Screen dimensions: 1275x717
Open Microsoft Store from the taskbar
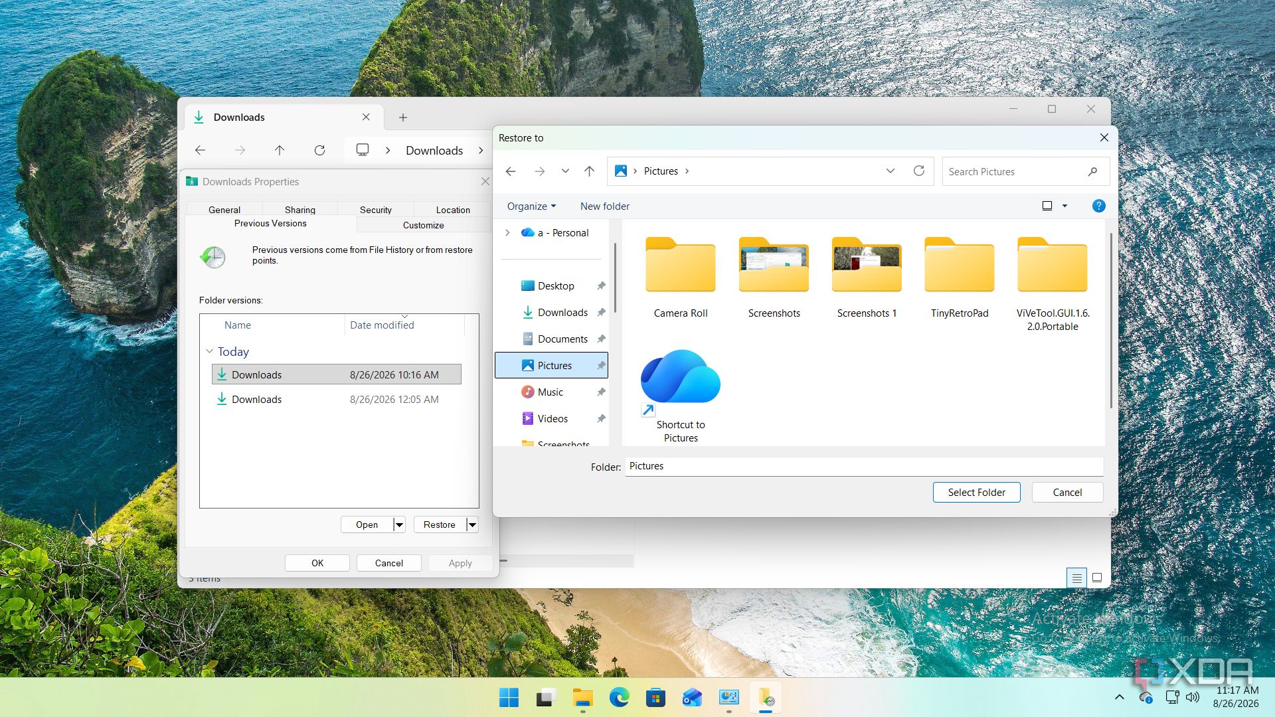pyautogui.click(x=655, y=698)
